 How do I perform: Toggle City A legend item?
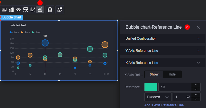[14, 33]
